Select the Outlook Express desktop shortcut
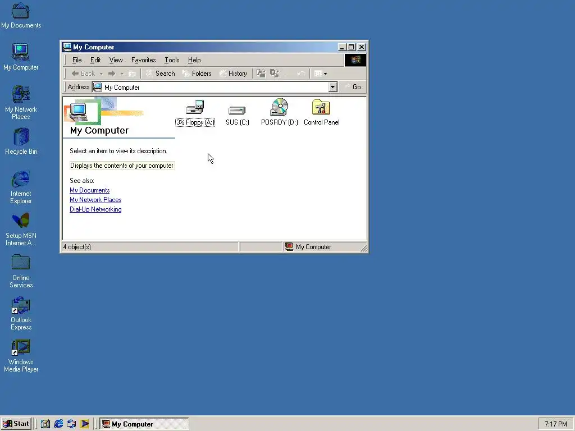Screen dimensions: 575x431 [x=21, y=314]
